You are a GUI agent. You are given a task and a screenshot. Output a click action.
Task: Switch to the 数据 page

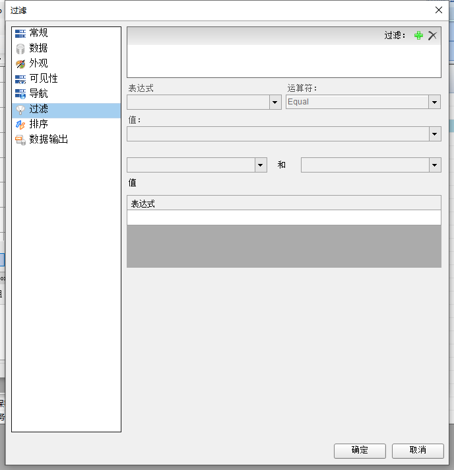click(66, 48)
